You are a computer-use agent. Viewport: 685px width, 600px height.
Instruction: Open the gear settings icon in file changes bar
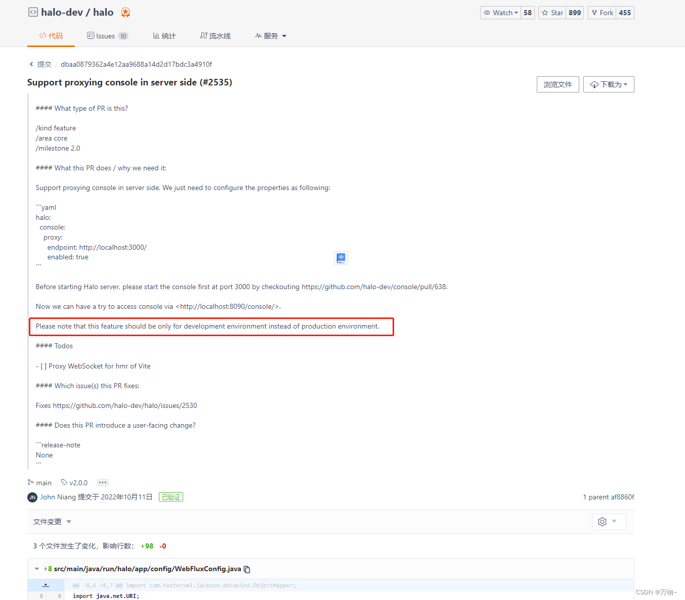coord(602,521)
